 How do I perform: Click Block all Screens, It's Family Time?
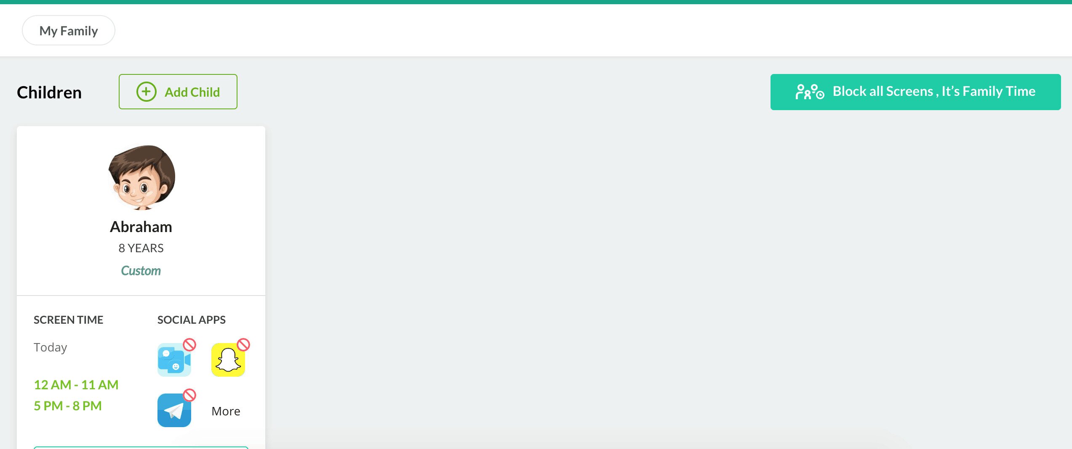(x=915, y=92)
